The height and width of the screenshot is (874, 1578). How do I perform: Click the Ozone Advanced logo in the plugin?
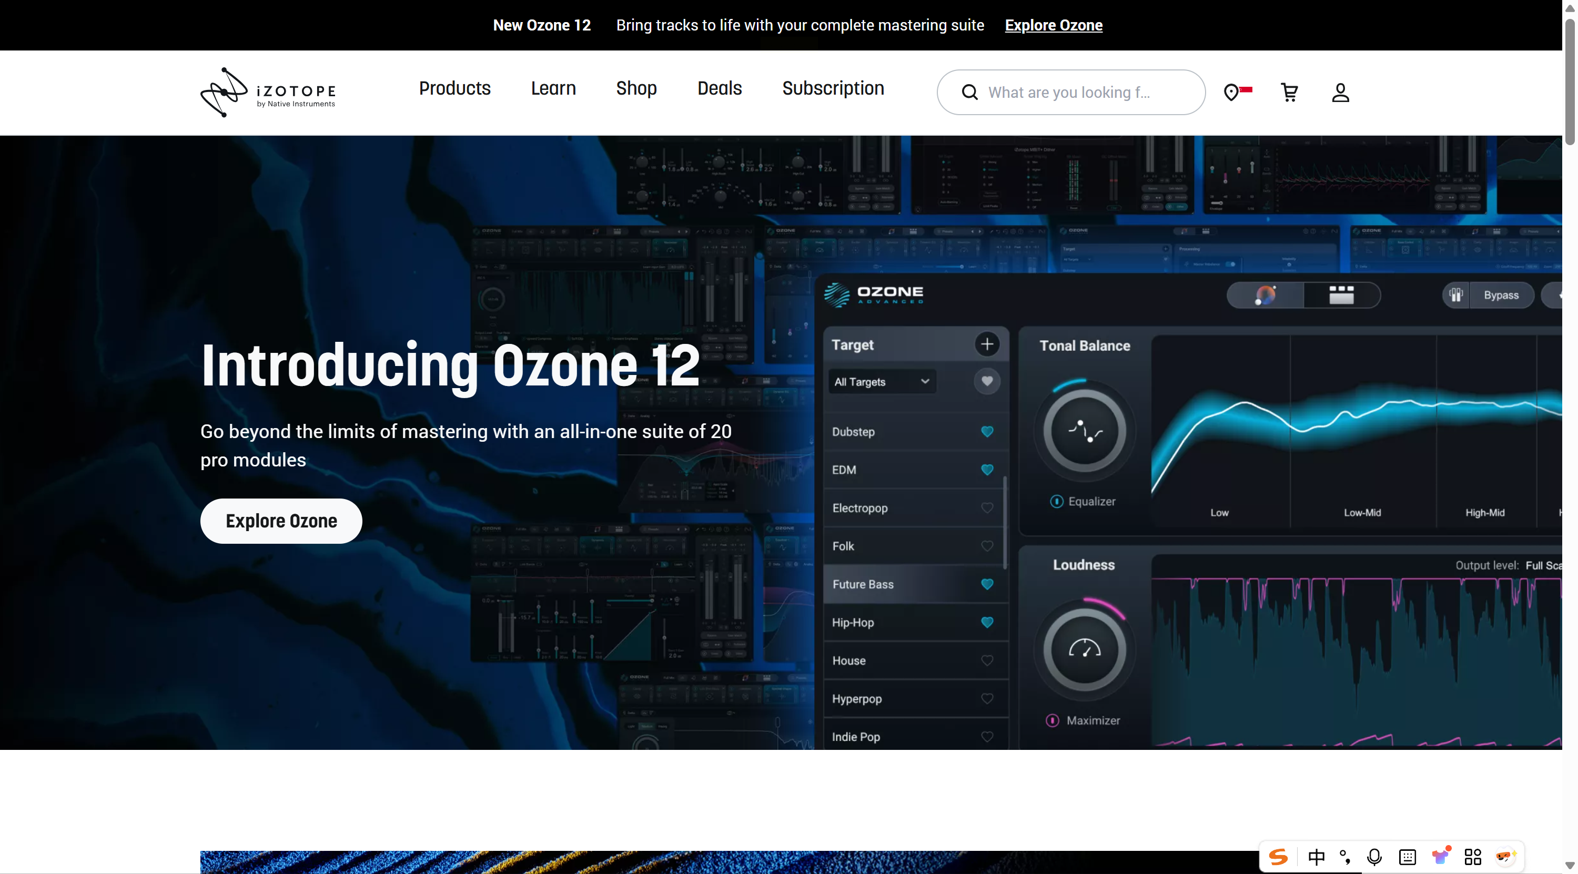874,294
